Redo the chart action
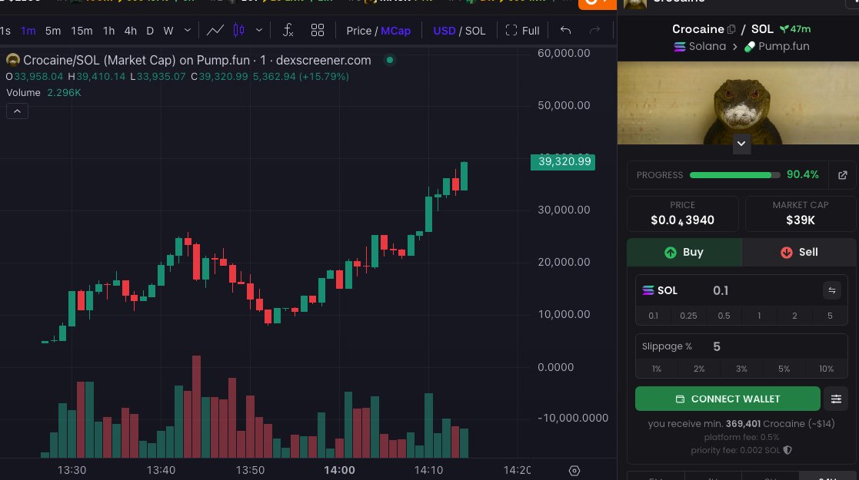 (x=594, y=30)
